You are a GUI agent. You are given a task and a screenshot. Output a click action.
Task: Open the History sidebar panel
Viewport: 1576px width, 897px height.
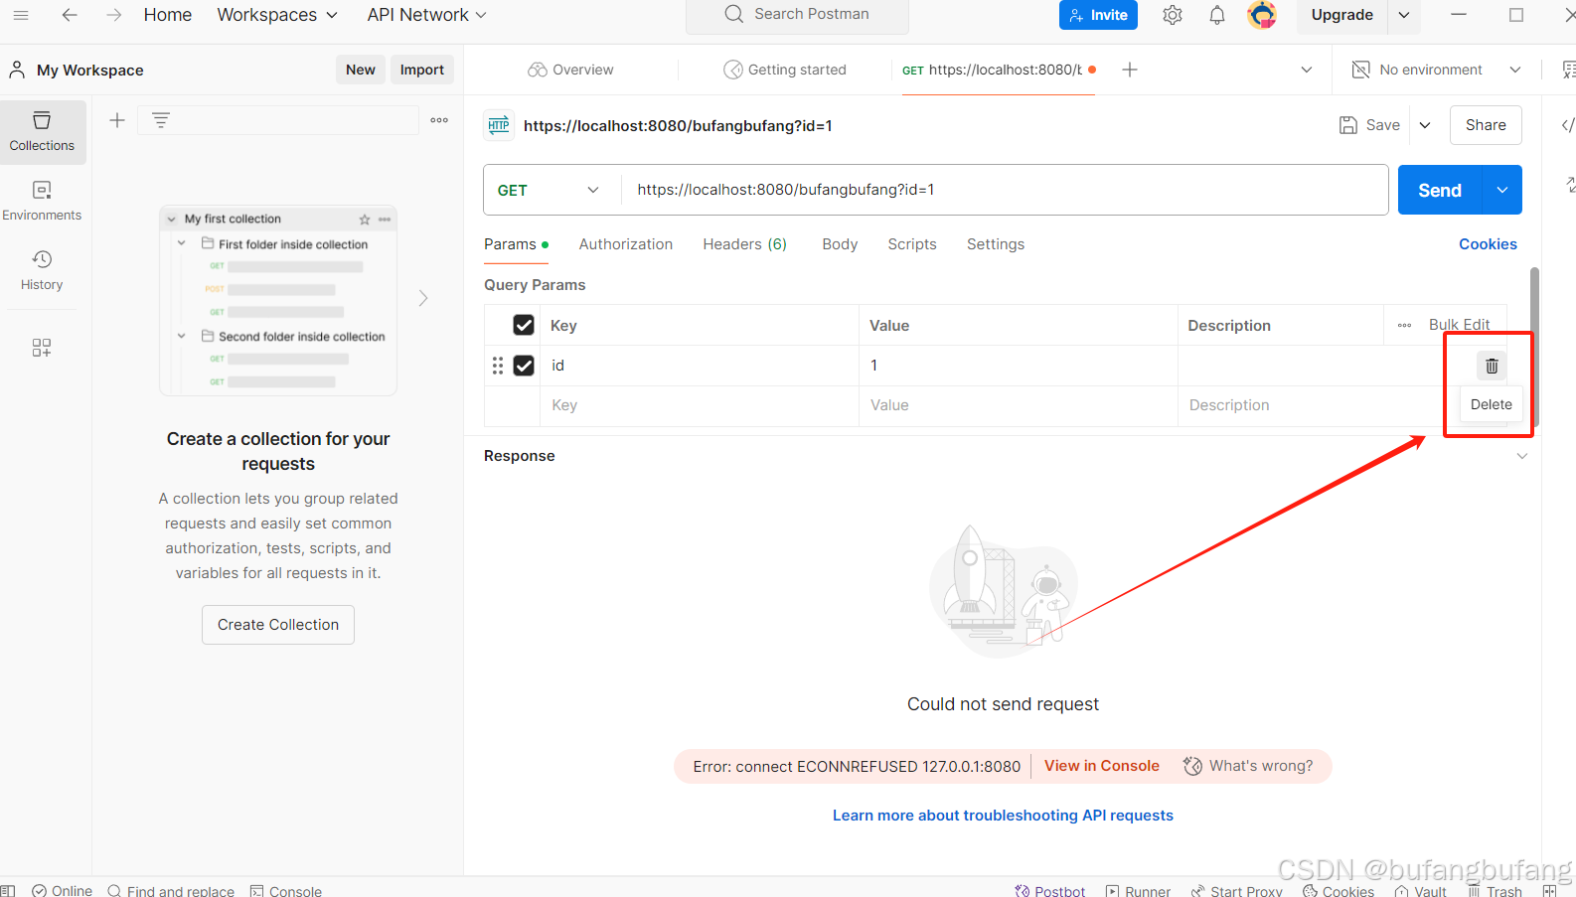[x=42, y=270]
